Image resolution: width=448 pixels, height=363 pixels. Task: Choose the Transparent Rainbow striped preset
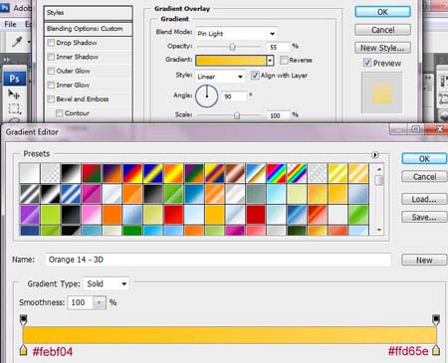click(297, 173)
